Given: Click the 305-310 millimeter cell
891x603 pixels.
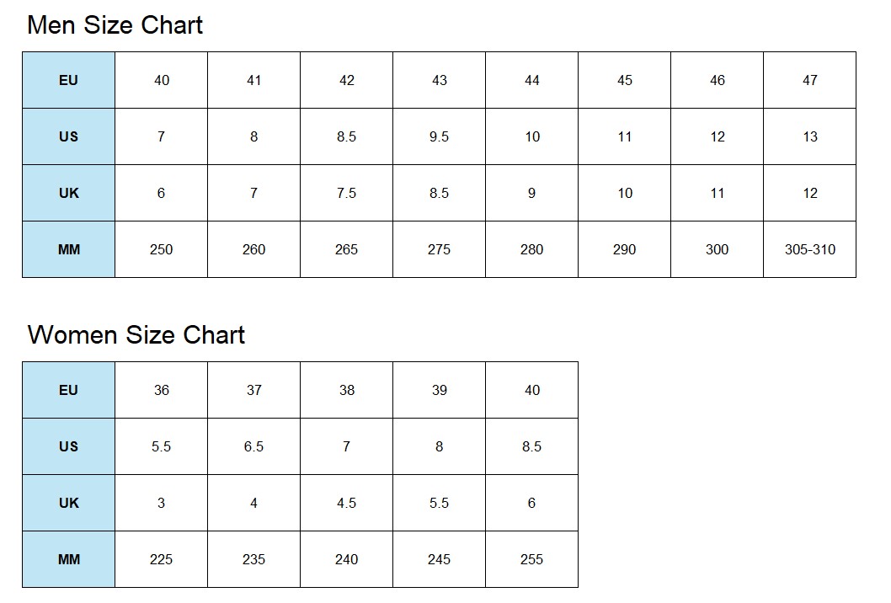Looking at the screenshot, I should click(809, 250).
